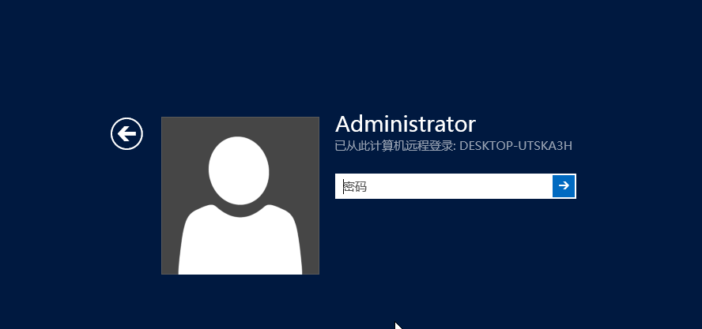Click the 已从此计算机远程登录 status label
Viewport: 702px width, 329px height.
pyautogui.click(x=394, y=146)
